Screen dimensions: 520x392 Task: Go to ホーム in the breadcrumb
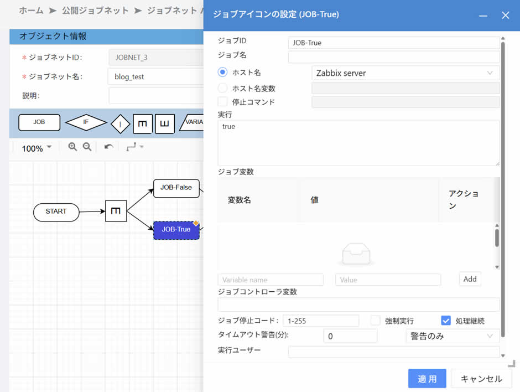[x=31, y=11]
